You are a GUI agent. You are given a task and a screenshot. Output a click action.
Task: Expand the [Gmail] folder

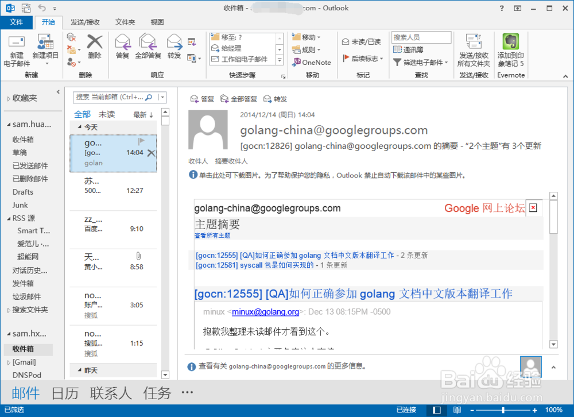[x=9, y=363]
